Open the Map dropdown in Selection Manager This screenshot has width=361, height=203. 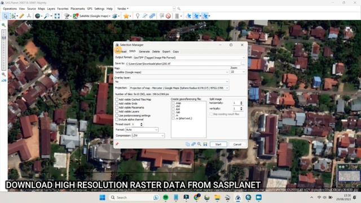point(171,72)
